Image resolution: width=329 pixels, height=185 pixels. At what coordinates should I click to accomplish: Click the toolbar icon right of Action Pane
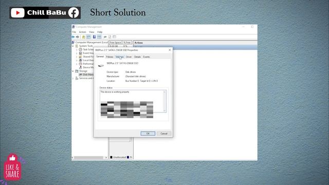tap(105, 37)
